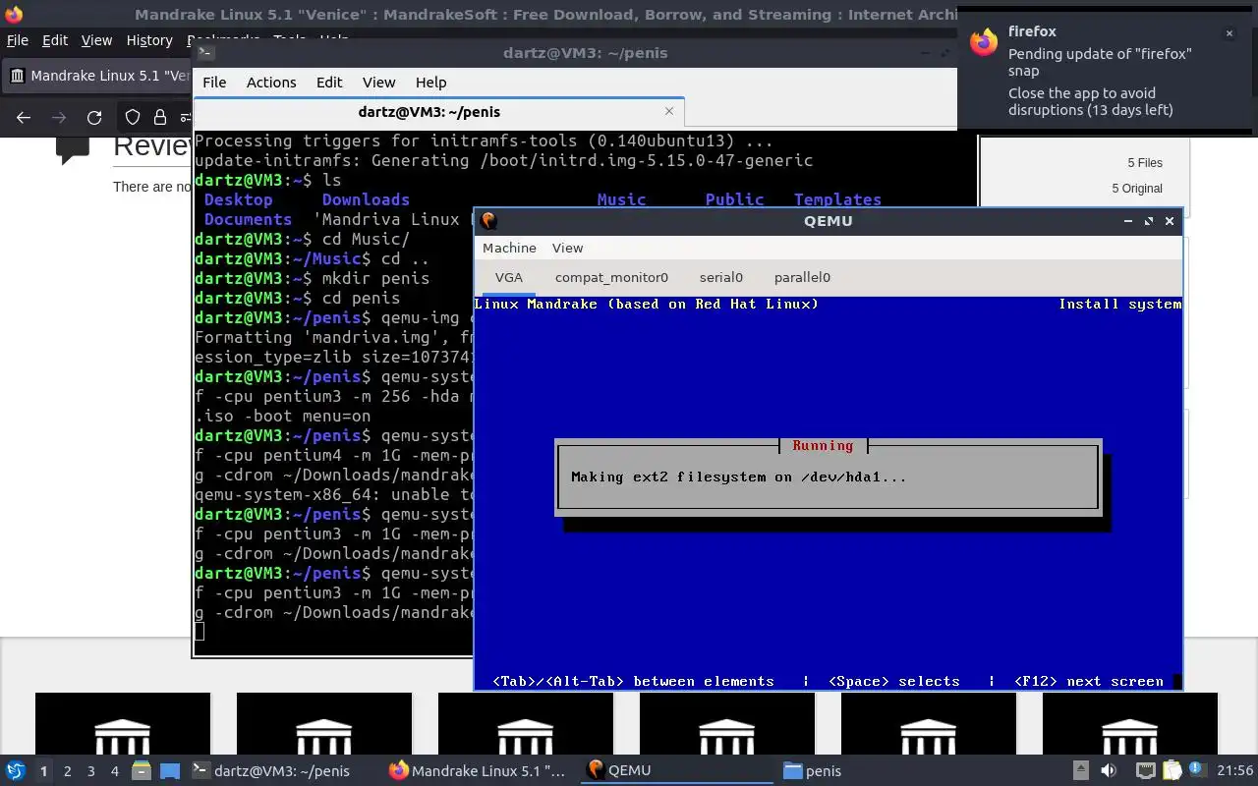
Task: Switch to the serial0 tab
Action: click(x=721, y=277)
